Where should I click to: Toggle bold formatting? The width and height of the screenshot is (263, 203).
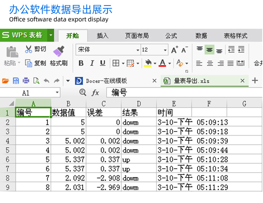click(x=81, y=63)
